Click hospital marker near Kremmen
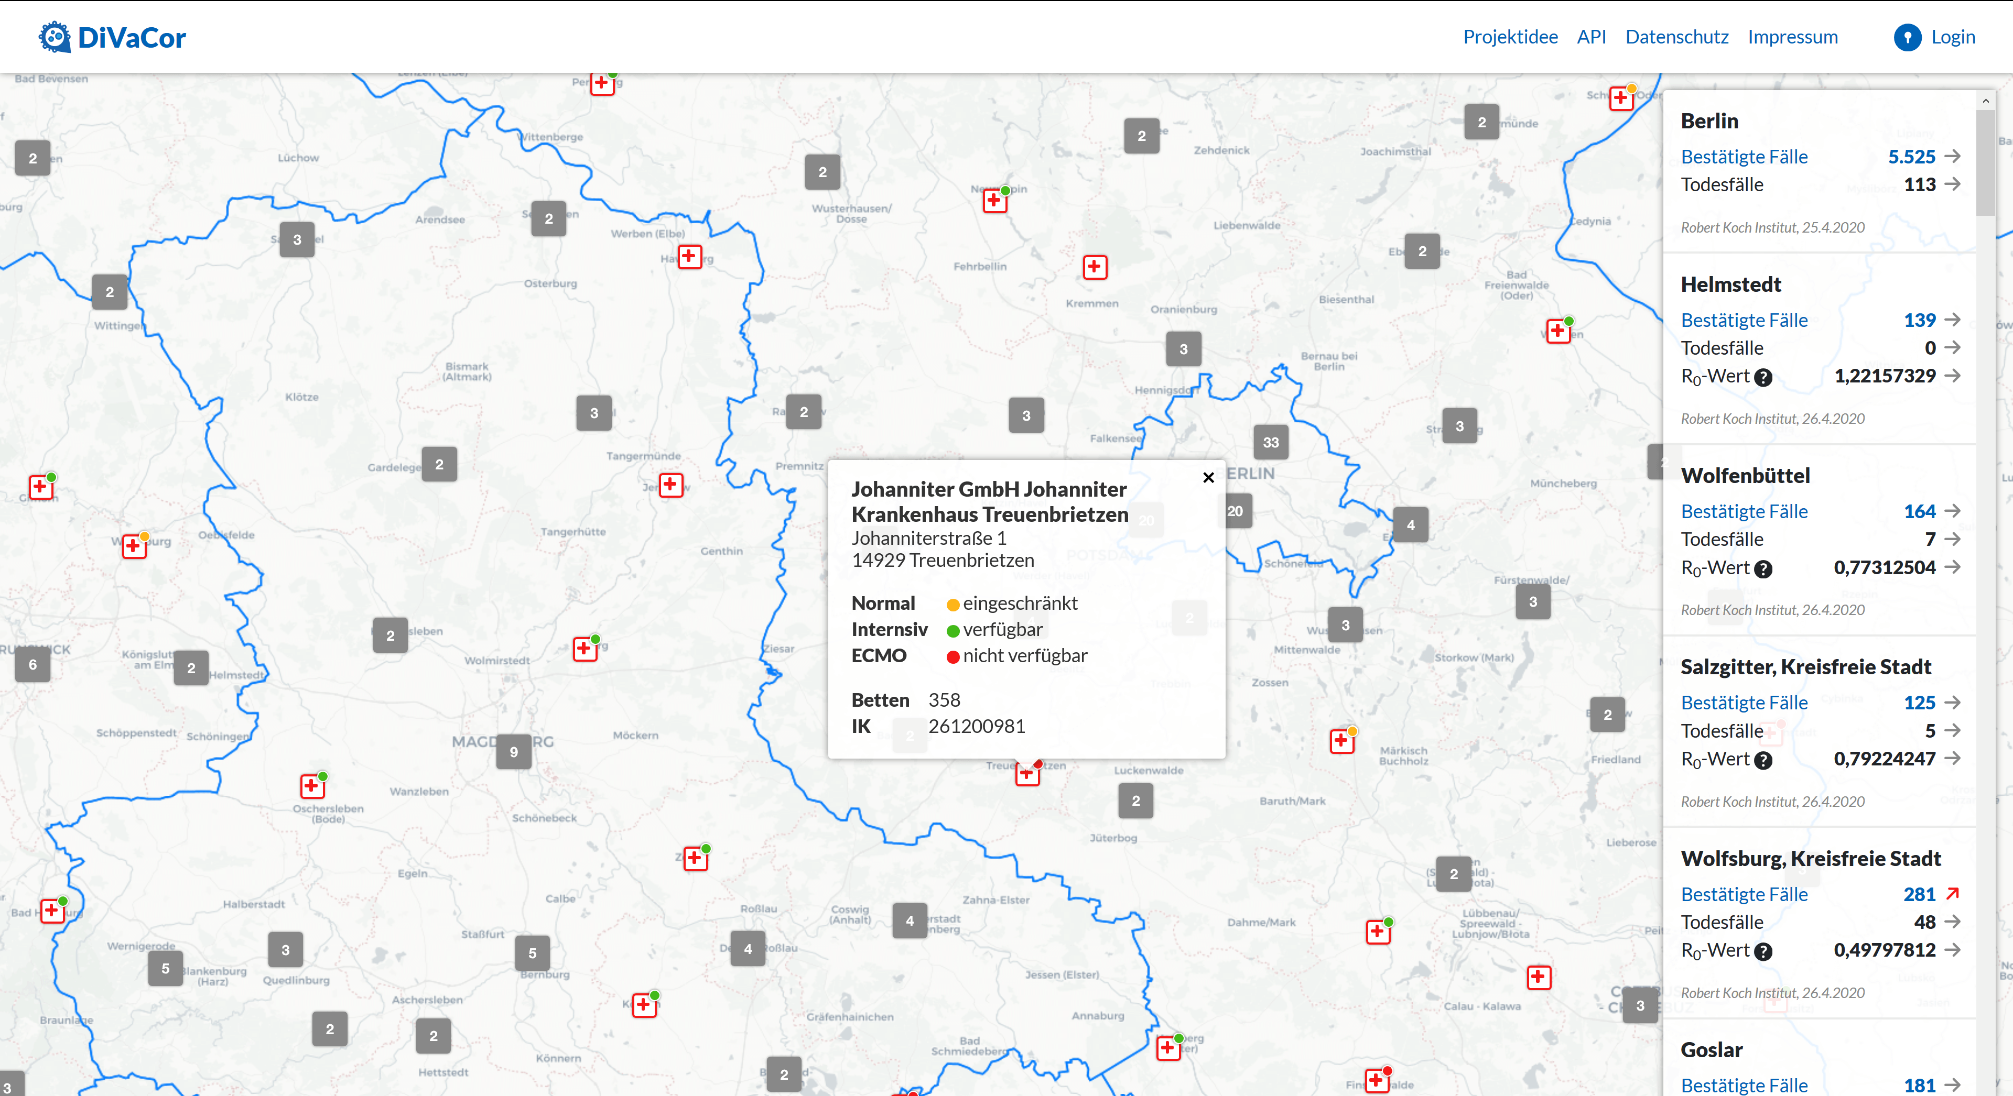 coord(1094,267)
